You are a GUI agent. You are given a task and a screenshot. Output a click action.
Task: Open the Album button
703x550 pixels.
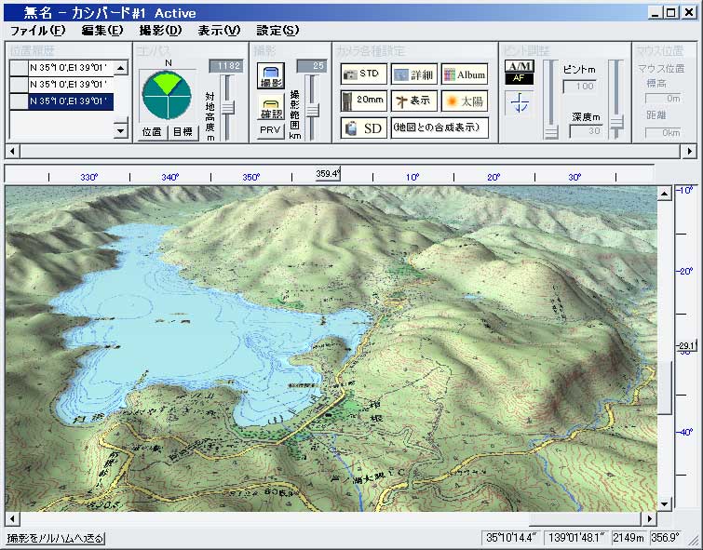(x=464, y=74)
